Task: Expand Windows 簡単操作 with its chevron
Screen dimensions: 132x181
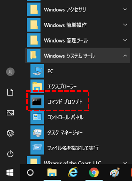Action: (x=125, y=25)
